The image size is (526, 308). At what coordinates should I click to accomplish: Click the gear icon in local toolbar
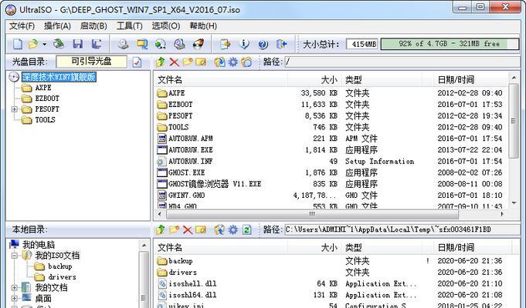232,229
